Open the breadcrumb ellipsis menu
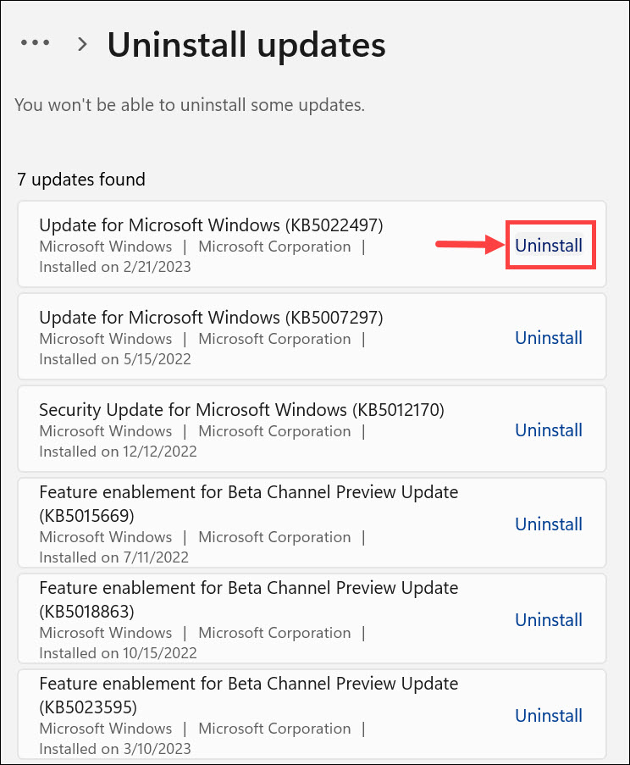This screenshot has height=765, width=630. pos(35,43)
